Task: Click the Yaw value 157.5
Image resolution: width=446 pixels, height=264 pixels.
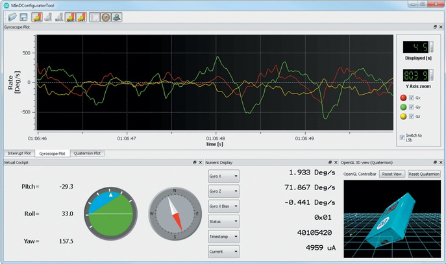Action: [66, 241]
